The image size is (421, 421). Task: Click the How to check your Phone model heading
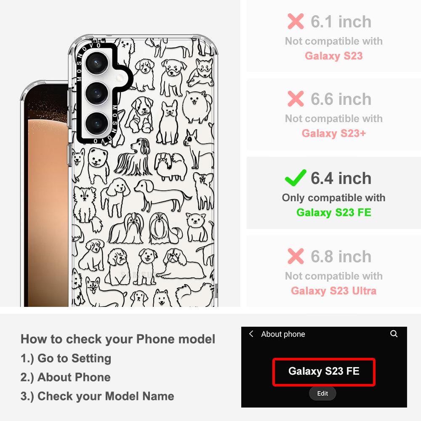(118, 339)
